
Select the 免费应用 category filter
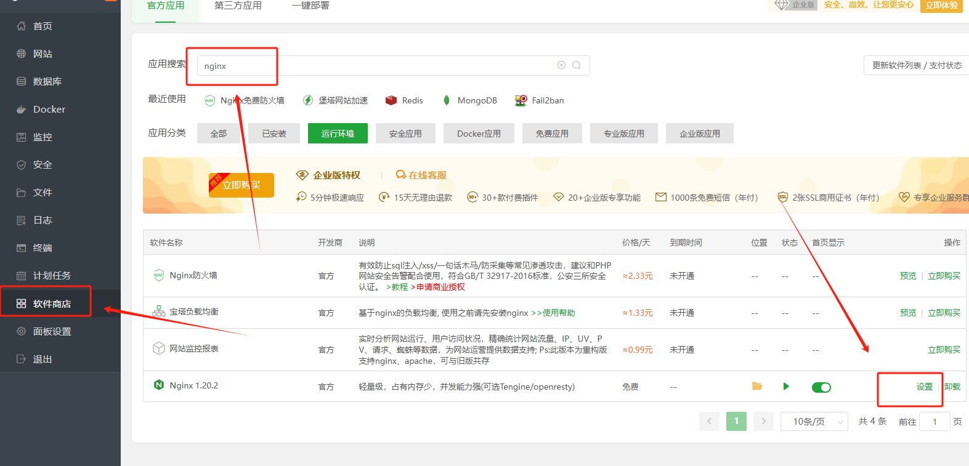coord(552,134)
